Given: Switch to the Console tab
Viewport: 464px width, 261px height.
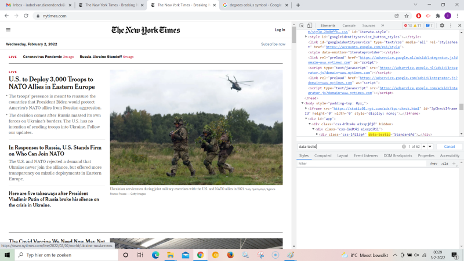Looking at the screenshot, I should (x=349, y=26).
